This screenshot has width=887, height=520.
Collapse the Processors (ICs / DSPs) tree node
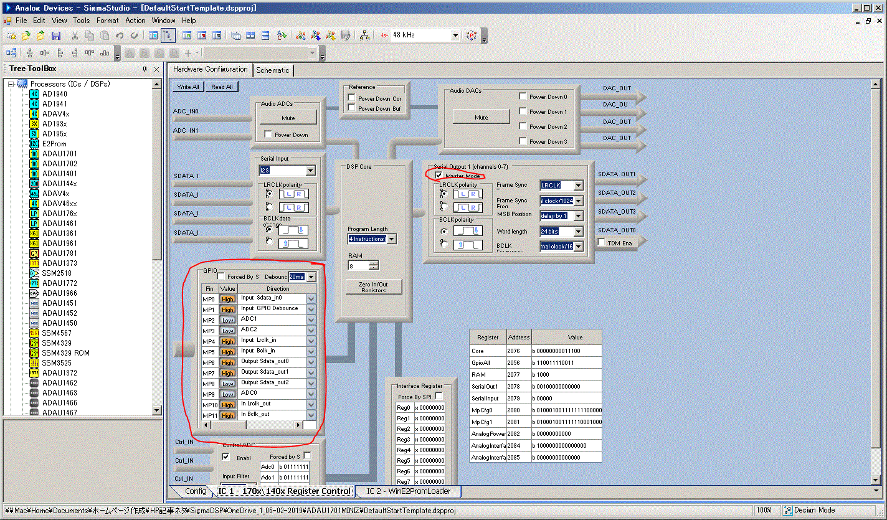tap(11, 84)
